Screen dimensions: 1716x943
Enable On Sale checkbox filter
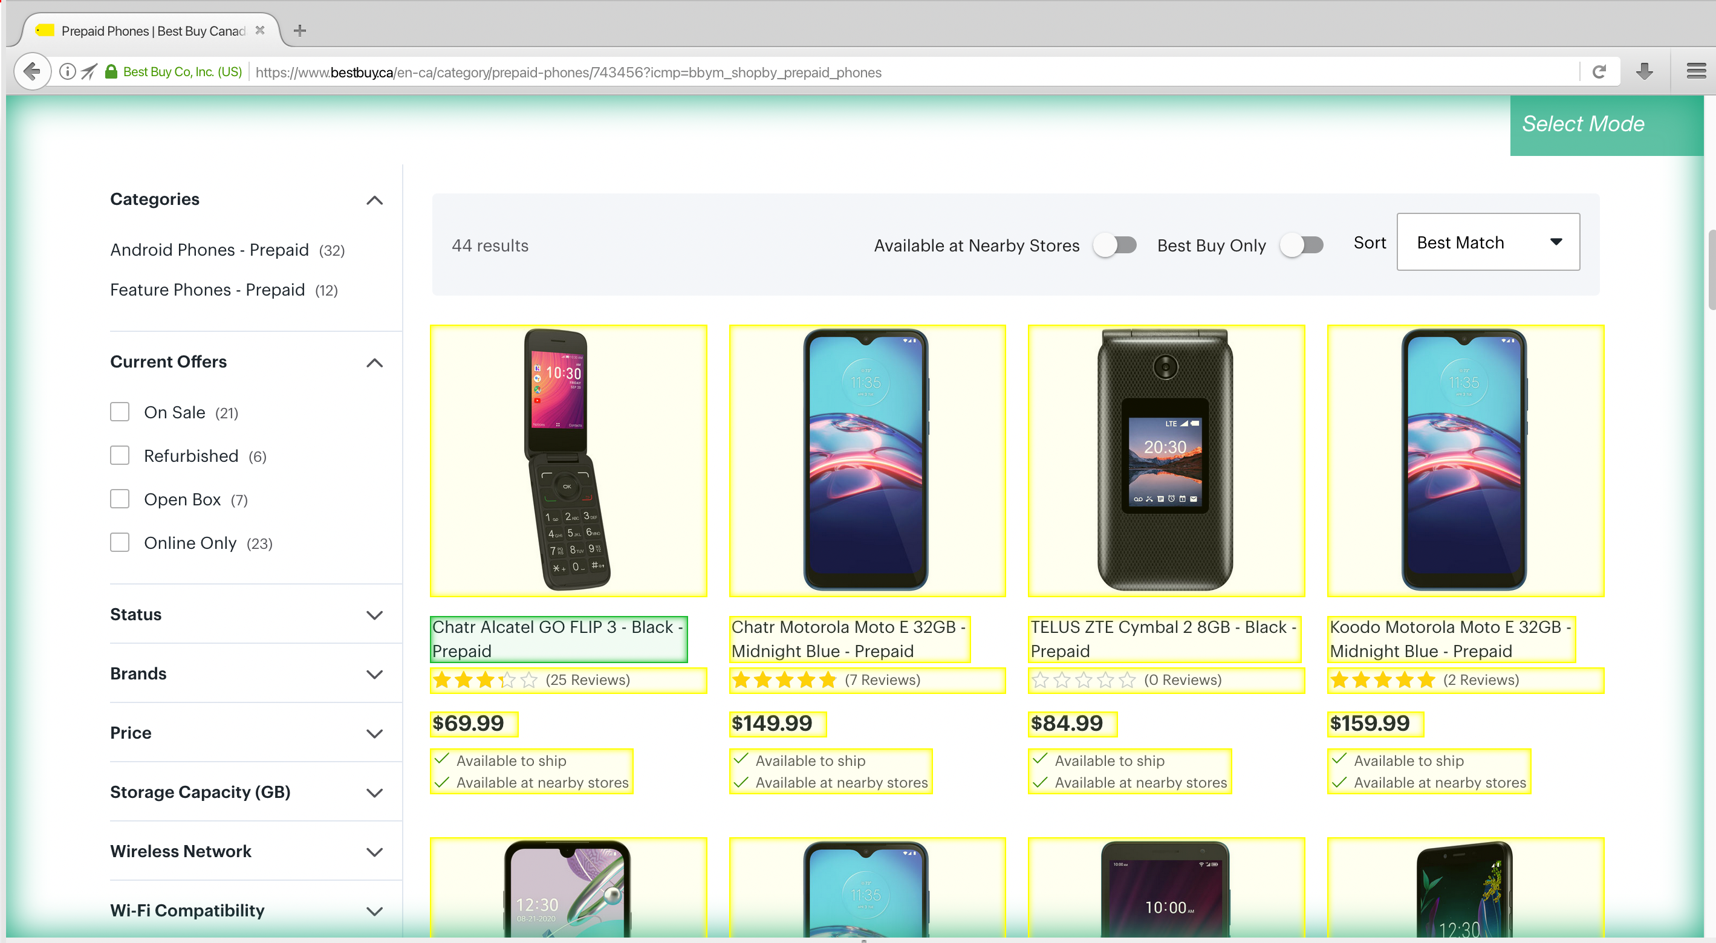tap(120, 411)
